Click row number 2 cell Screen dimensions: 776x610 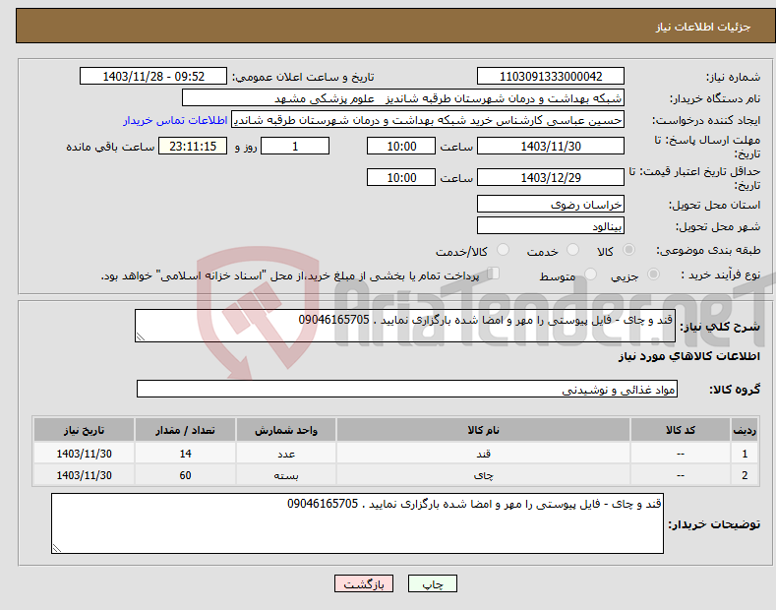745,475
